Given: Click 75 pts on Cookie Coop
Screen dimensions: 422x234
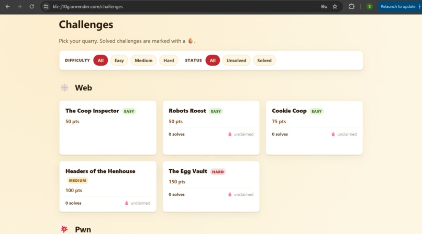Looking at the screenshot, I should coord(279,121).
